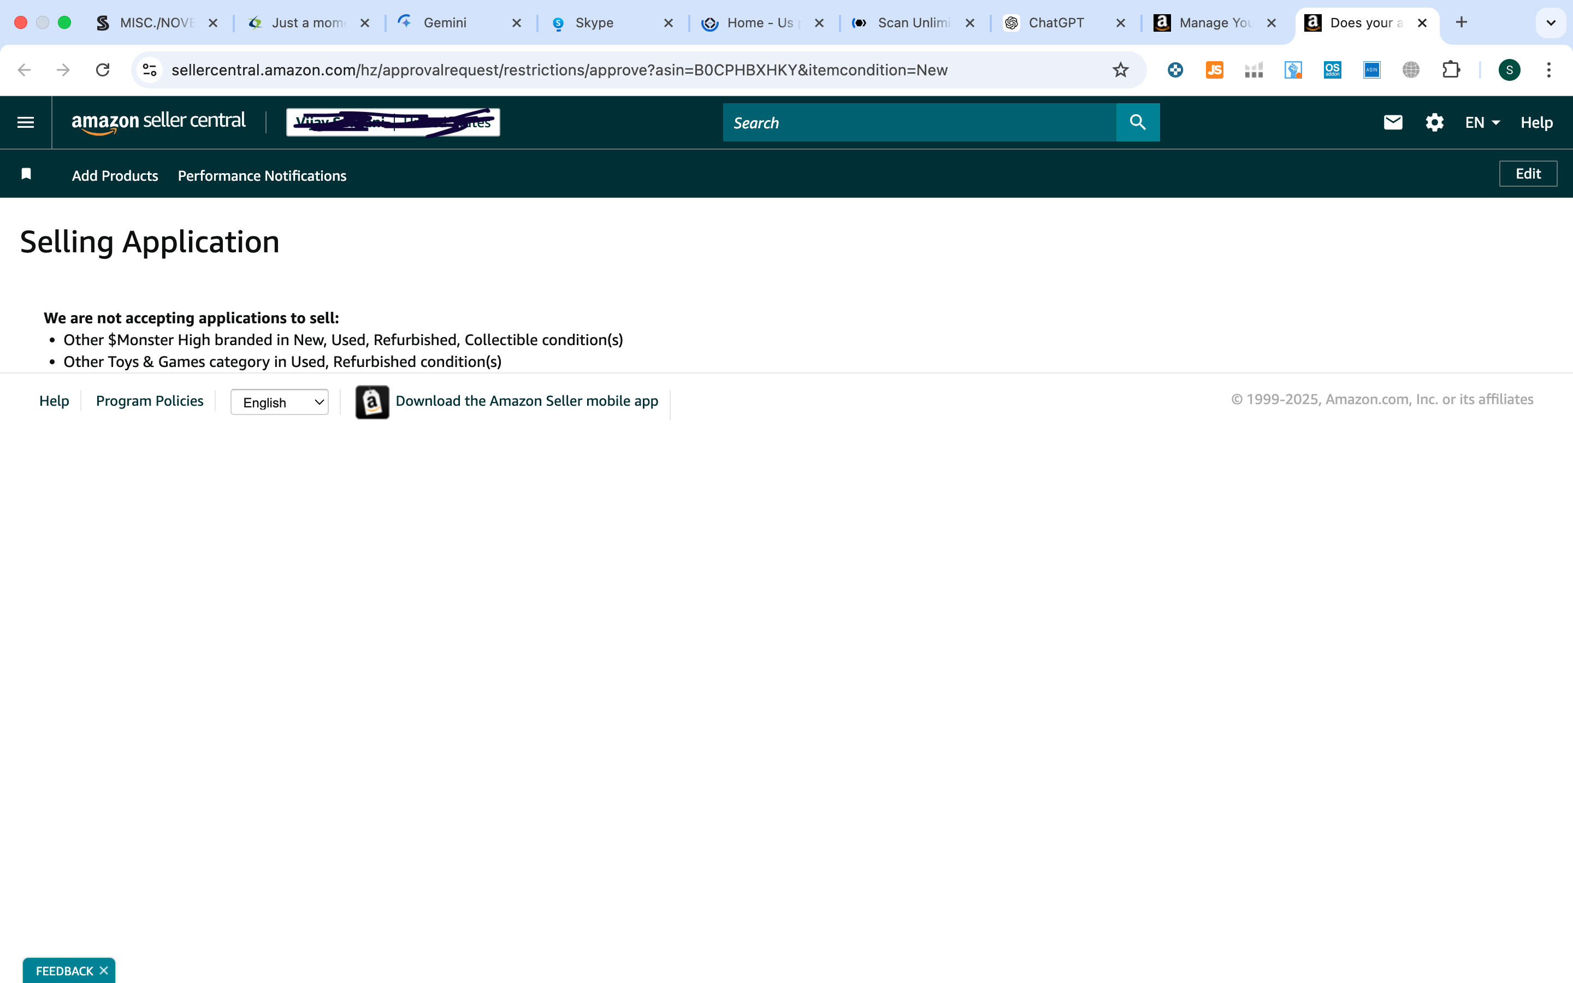This screenshot has height=983, width=1573.
Task: Open the mail messages icon
Action: [1393, 122]
